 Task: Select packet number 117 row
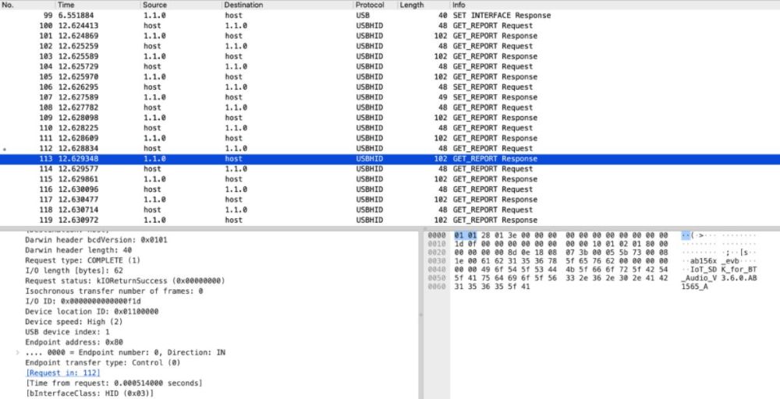[390, 199]
